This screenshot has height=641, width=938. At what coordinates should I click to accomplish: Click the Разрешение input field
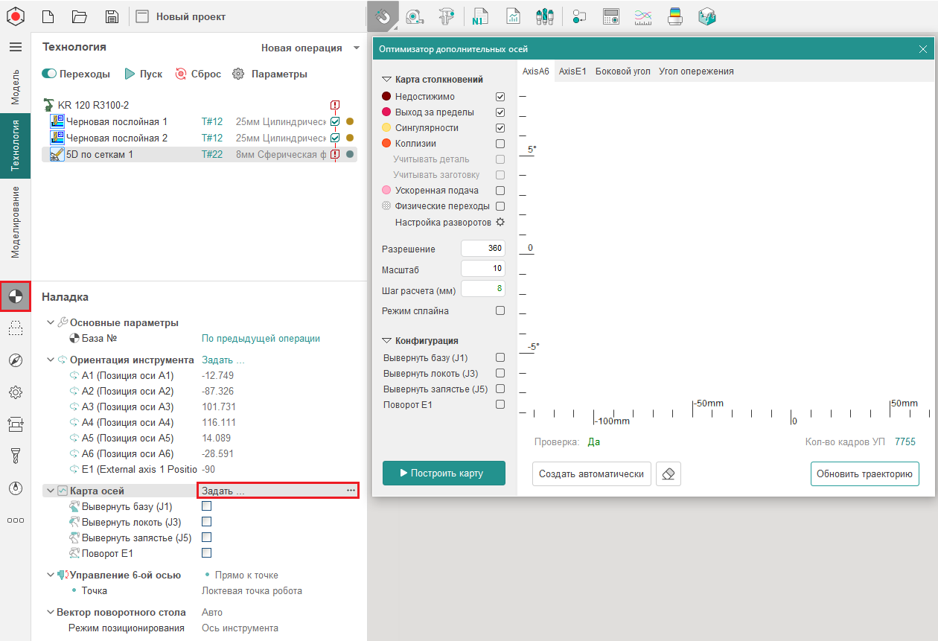(x=483, y=249)
